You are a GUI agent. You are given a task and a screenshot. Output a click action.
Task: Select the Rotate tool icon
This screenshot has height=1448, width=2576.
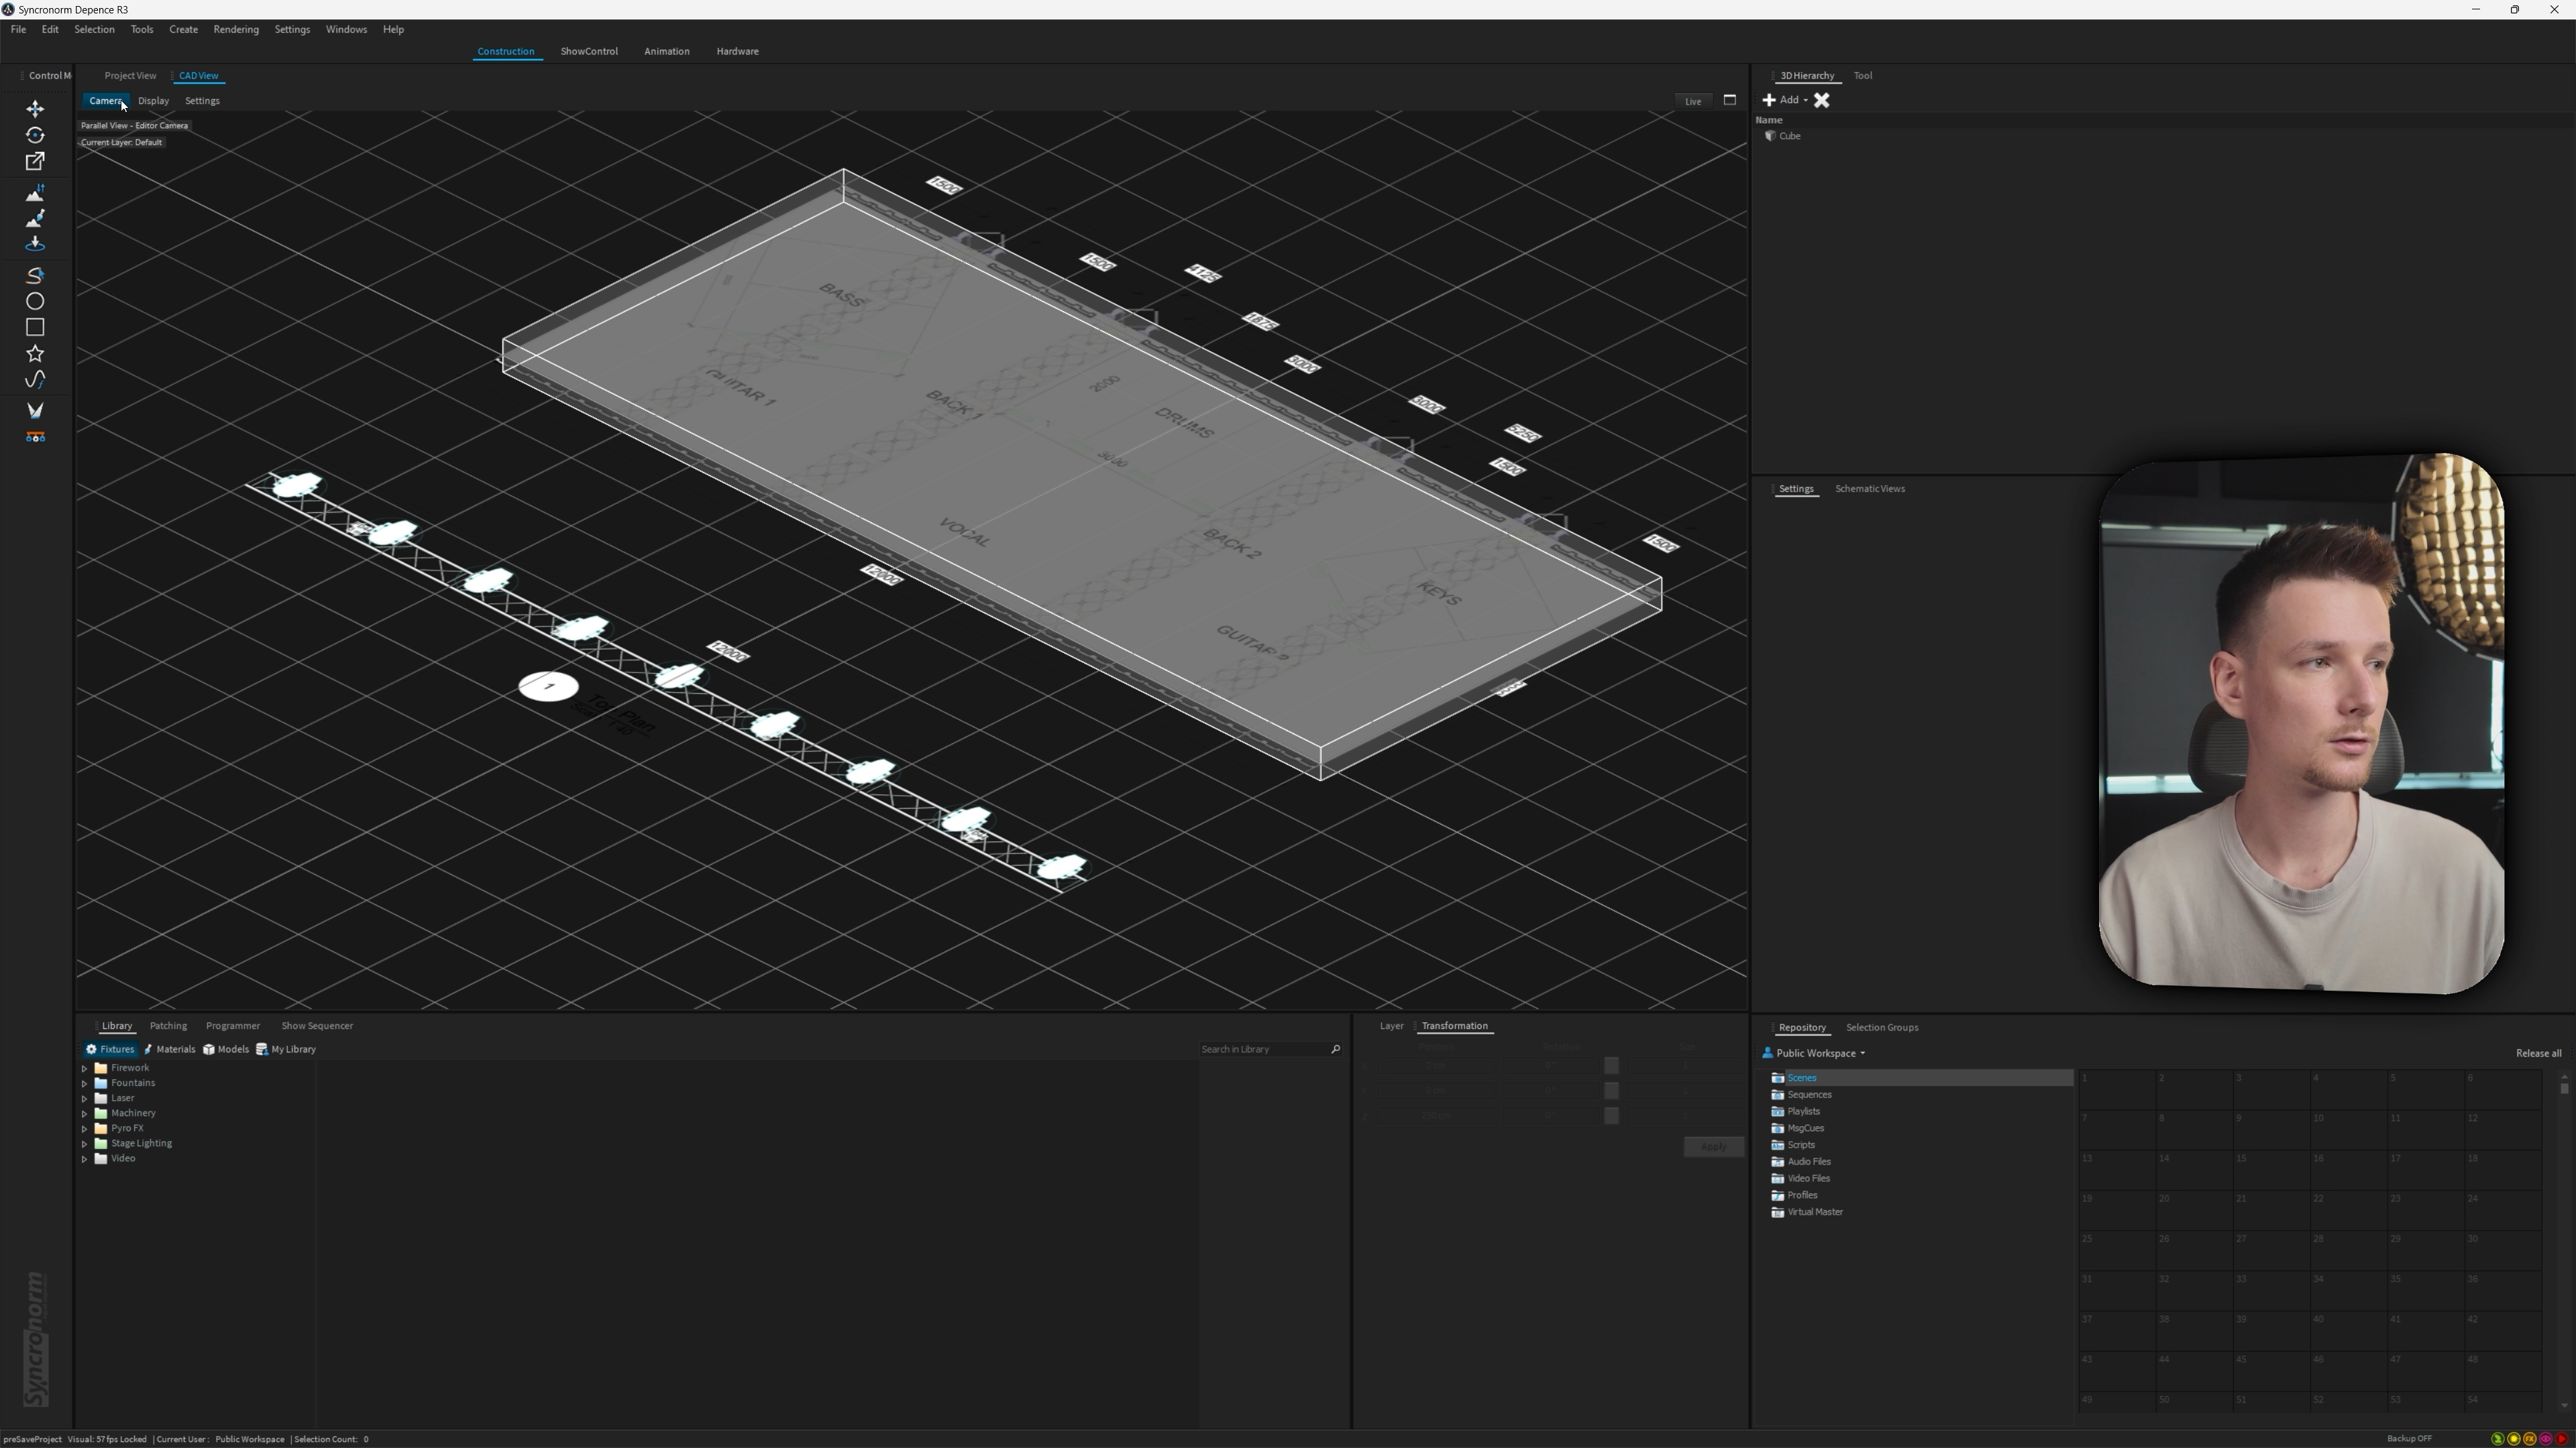(x=35, y=135)
